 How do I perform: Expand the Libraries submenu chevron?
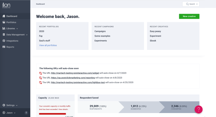17,29
